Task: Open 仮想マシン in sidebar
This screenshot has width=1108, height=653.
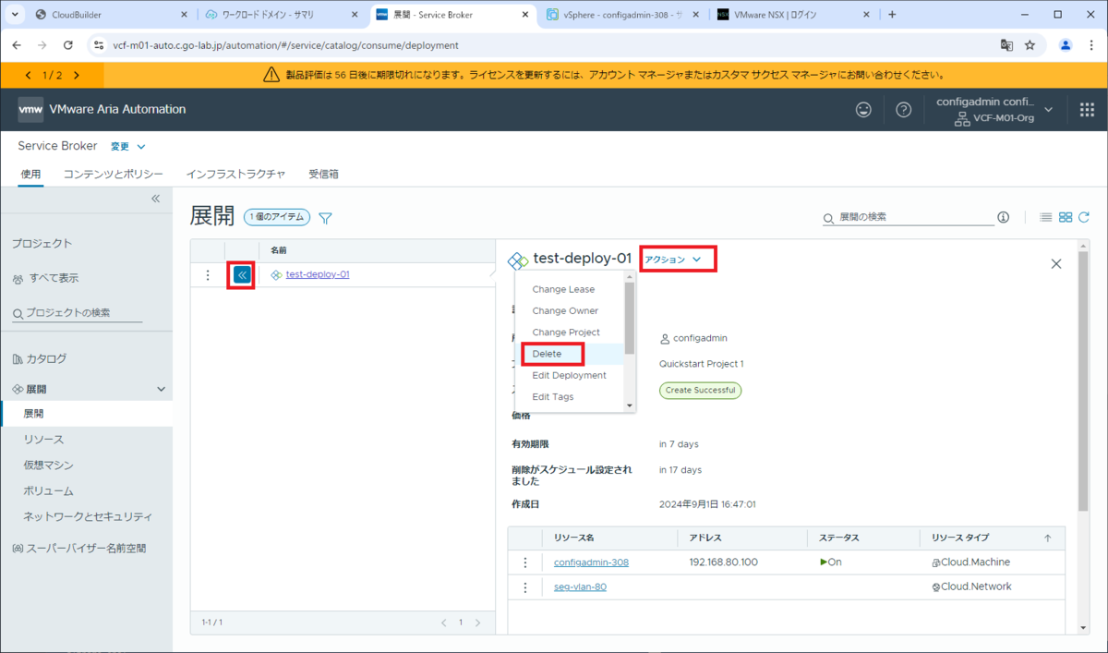Action: click(48, 466)
